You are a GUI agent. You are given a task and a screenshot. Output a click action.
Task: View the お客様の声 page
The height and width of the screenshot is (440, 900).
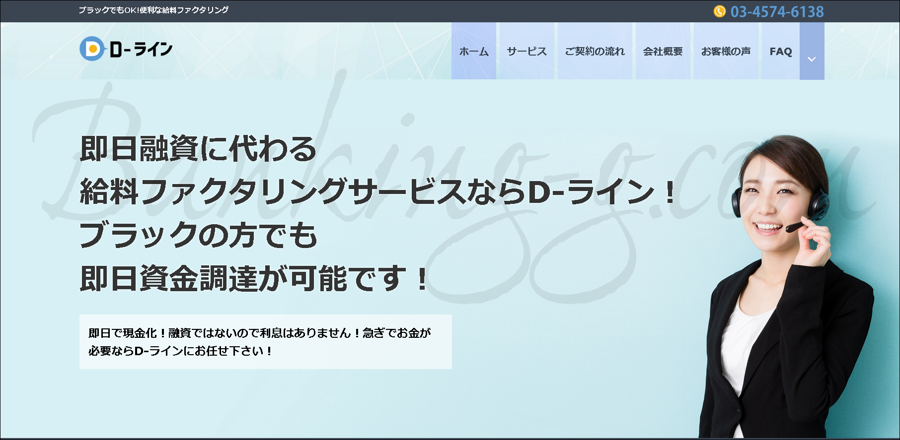pyautogui.click(x=726, y=51)
